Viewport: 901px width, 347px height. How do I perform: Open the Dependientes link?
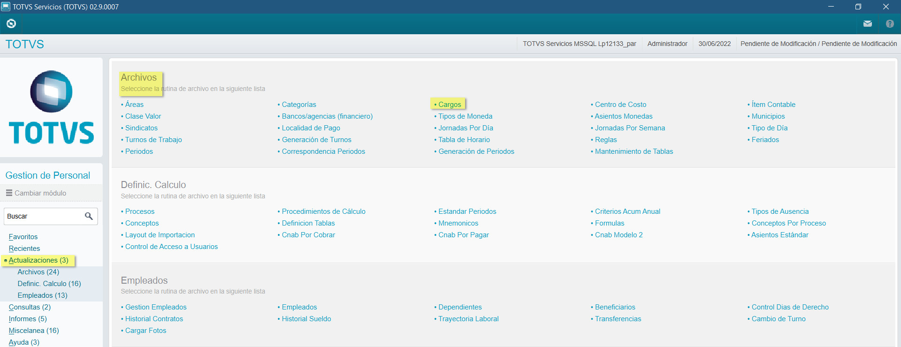pos(460,307)
